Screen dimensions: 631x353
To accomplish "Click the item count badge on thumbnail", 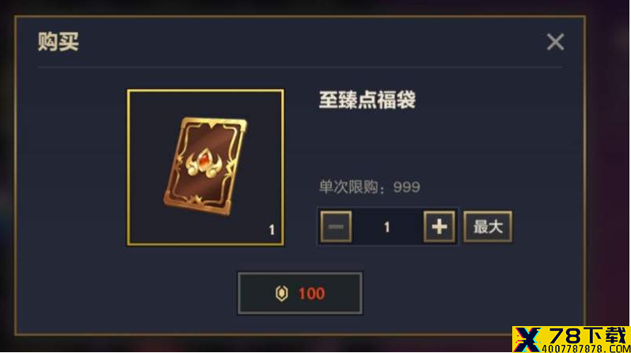I will point(272,230).
